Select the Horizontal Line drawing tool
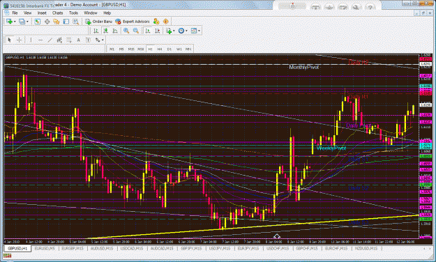Screen dimensions: 436x262 pyautogui.click(x=40, y=40)
